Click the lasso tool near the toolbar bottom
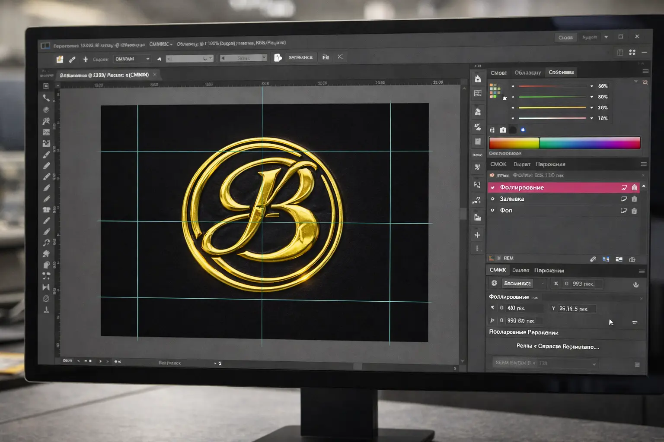This screenshot has height=442, width=664. pos(46,243)
